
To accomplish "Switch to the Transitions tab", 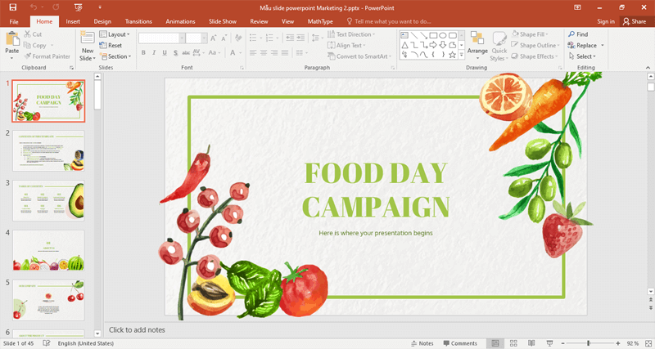I will coord(138,21).
